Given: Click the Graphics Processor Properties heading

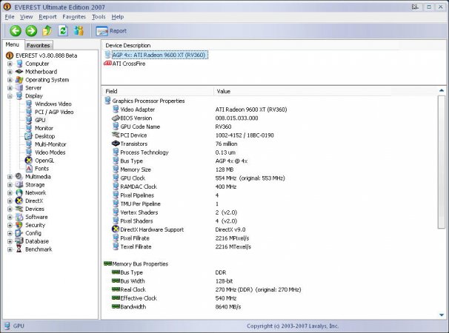Looking at the screenshot, I should coord(148,101).
